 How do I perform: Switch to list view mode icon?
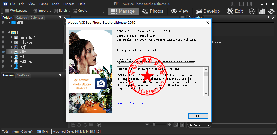coord(182,125)
